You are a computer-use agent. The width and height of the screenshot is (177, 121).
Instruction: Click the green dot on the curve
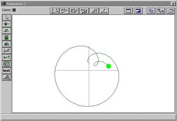[x=109, y=66]
